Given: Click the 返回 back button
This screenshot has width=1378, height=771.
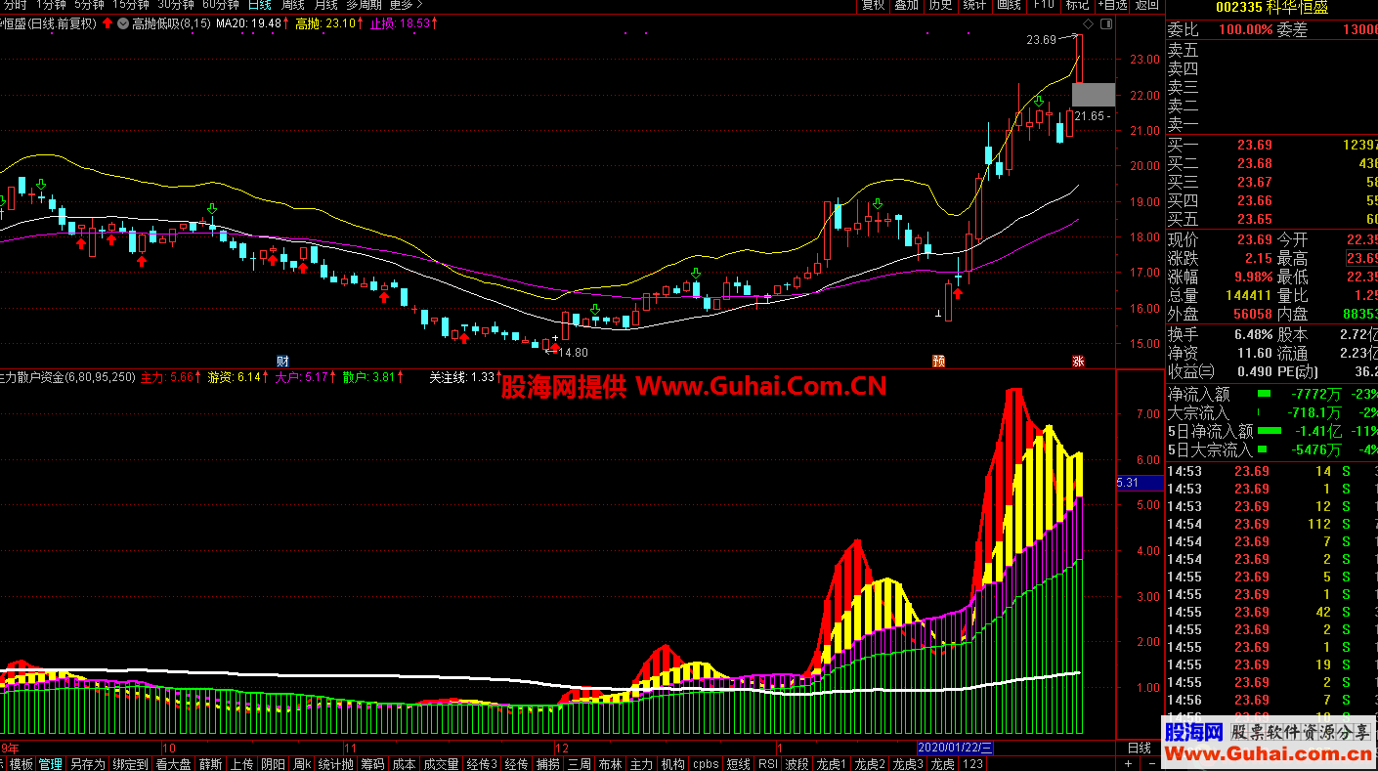Looking at the screenshot, I should coord(1146,5).
